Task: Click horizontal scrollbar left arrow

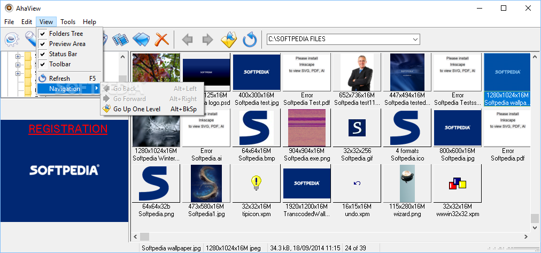Action: (135, 236)
